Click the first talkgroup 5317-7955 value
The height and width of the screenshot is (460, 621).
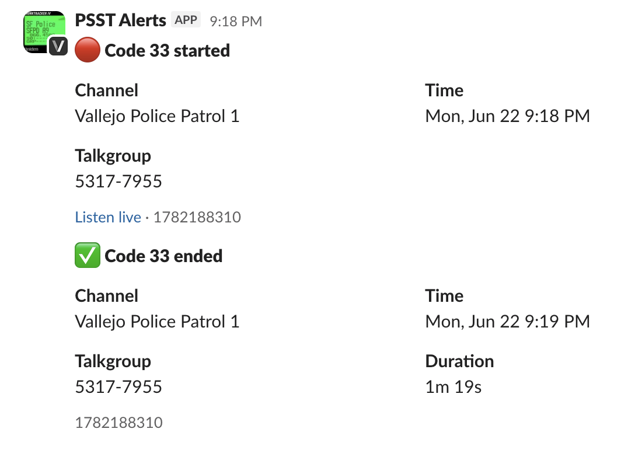click(x=118, y=181)
